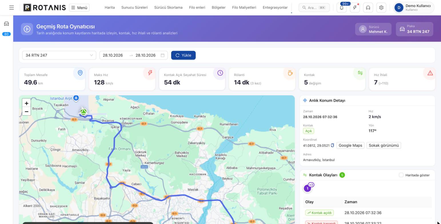Click the search box Ara...
The image size is (441, 224).
[314, 8]
